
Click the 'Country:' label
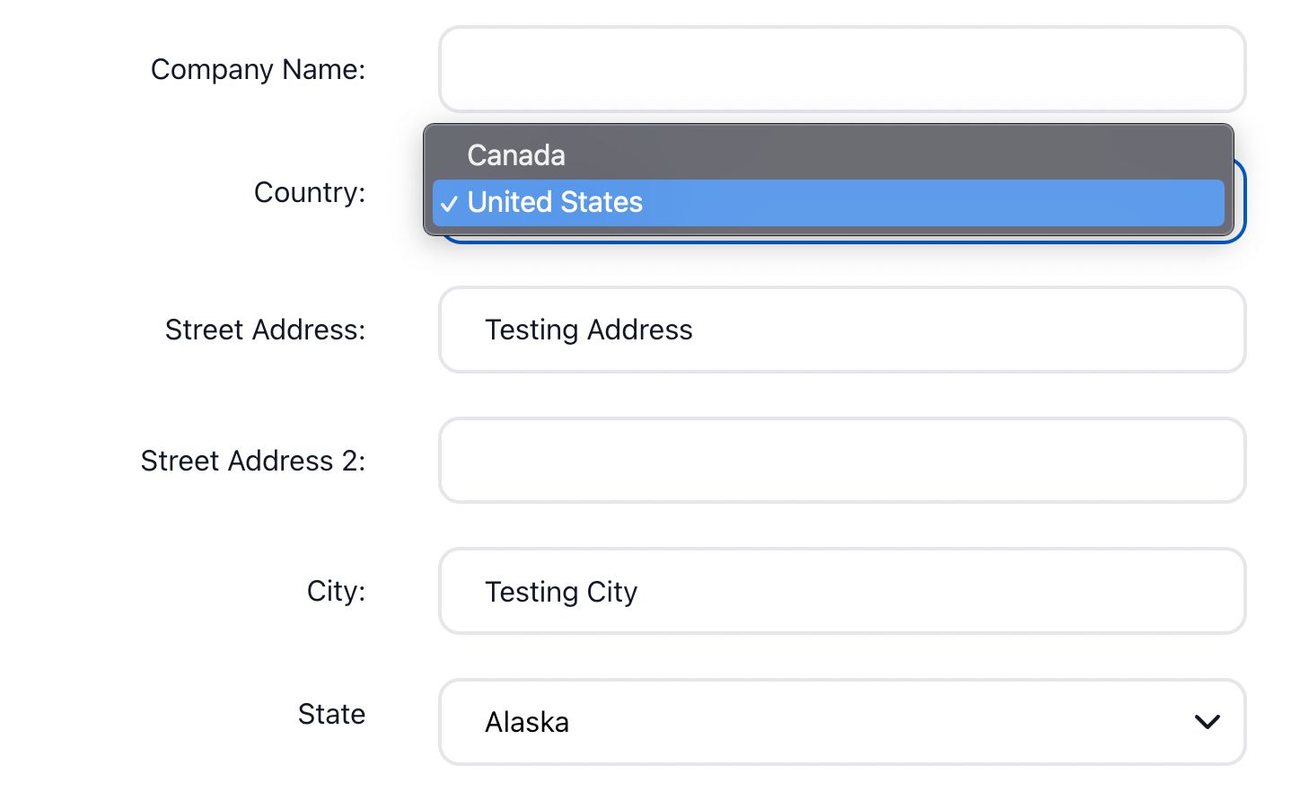[x=309, y=192]
